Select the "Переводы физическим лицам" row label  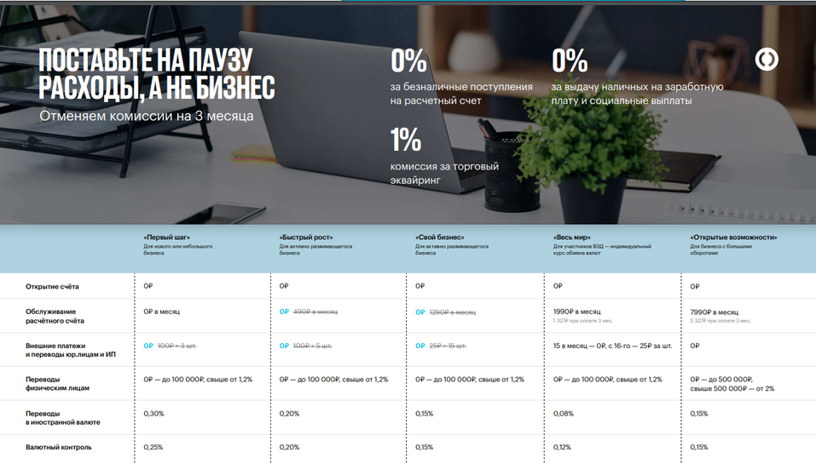pyautogui.click(x=57, y=383)
